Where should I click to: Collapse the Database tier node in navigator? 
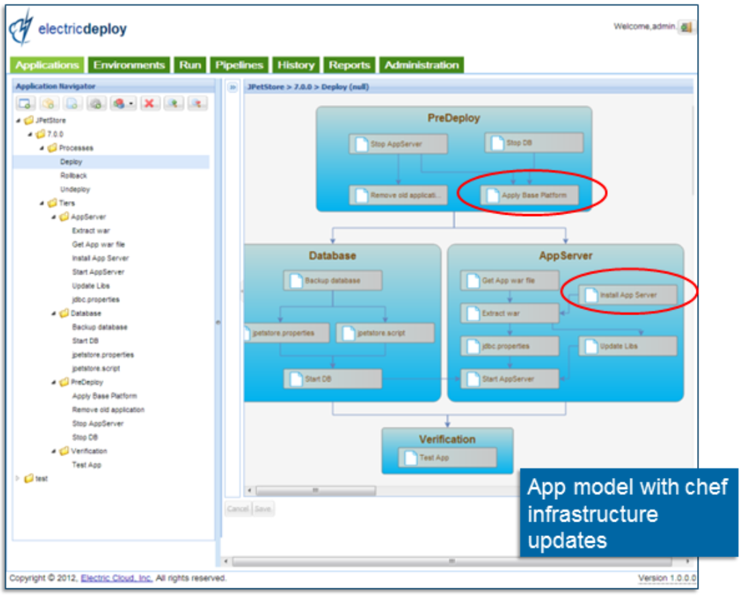click(54, 314)
